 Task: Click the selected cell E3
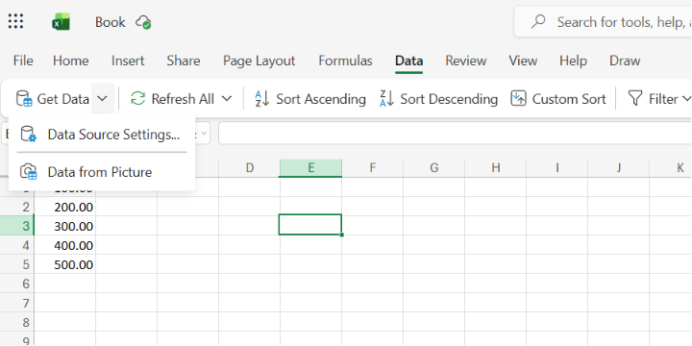point(310,224)
